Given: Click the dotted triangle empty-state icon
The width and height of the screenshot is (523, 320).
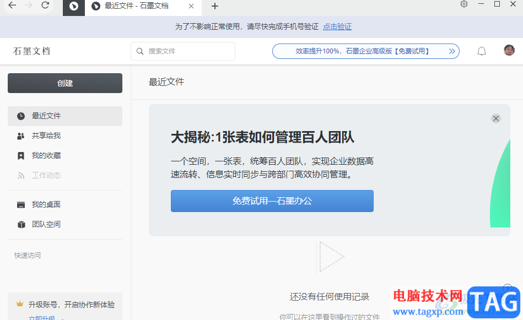Looking at the screenshot, I should coord(331,257).
